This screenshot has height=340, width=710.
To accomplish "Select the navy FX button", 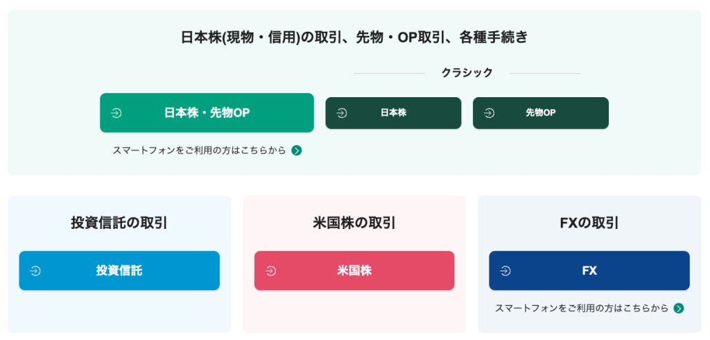I will click(589, 271).
